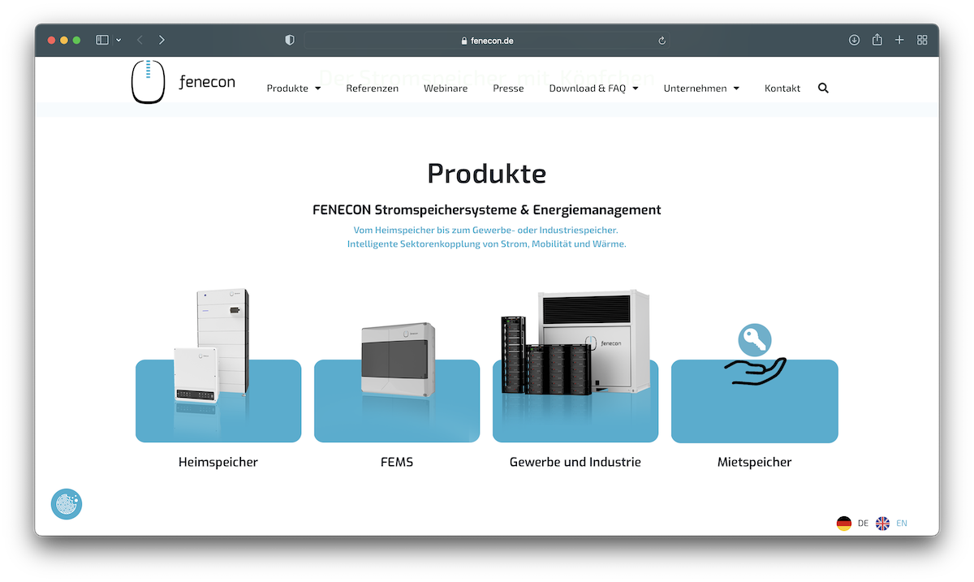Open the Webinare menu item
974x582 pixels.
[446, 88]
